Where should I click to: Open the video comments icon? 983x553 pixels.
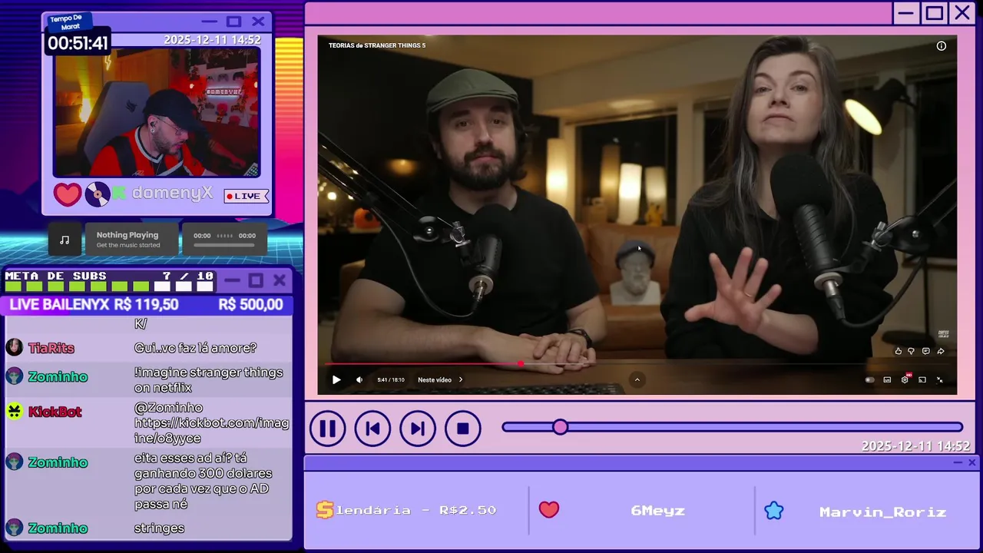tap(926, 351)
